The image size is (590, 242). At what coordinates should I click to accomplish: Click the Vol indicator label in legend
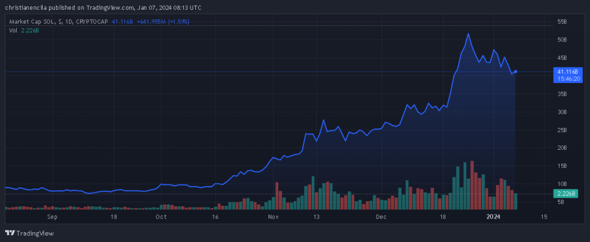tap(13, 30)
